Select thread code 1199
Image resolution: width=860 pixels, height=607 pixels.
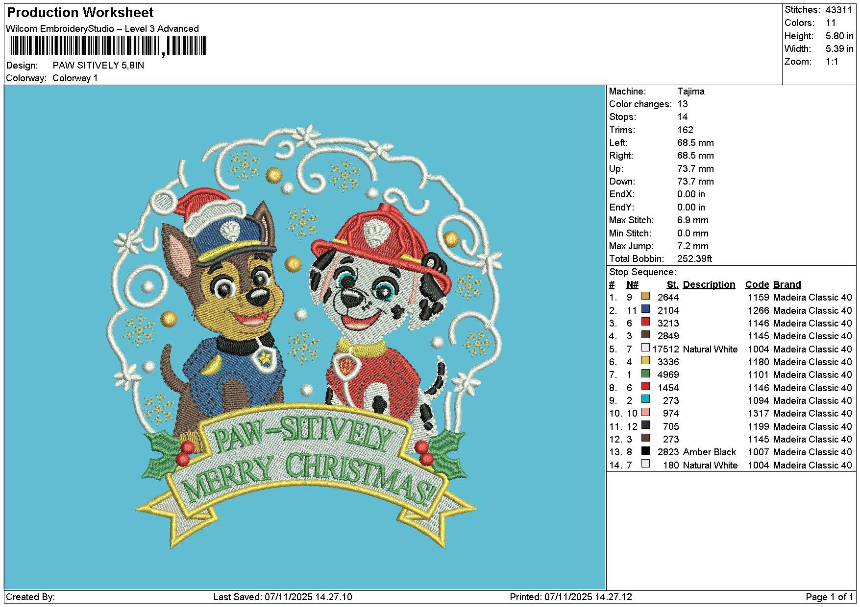pyautogui.click(x=759, y=427)
